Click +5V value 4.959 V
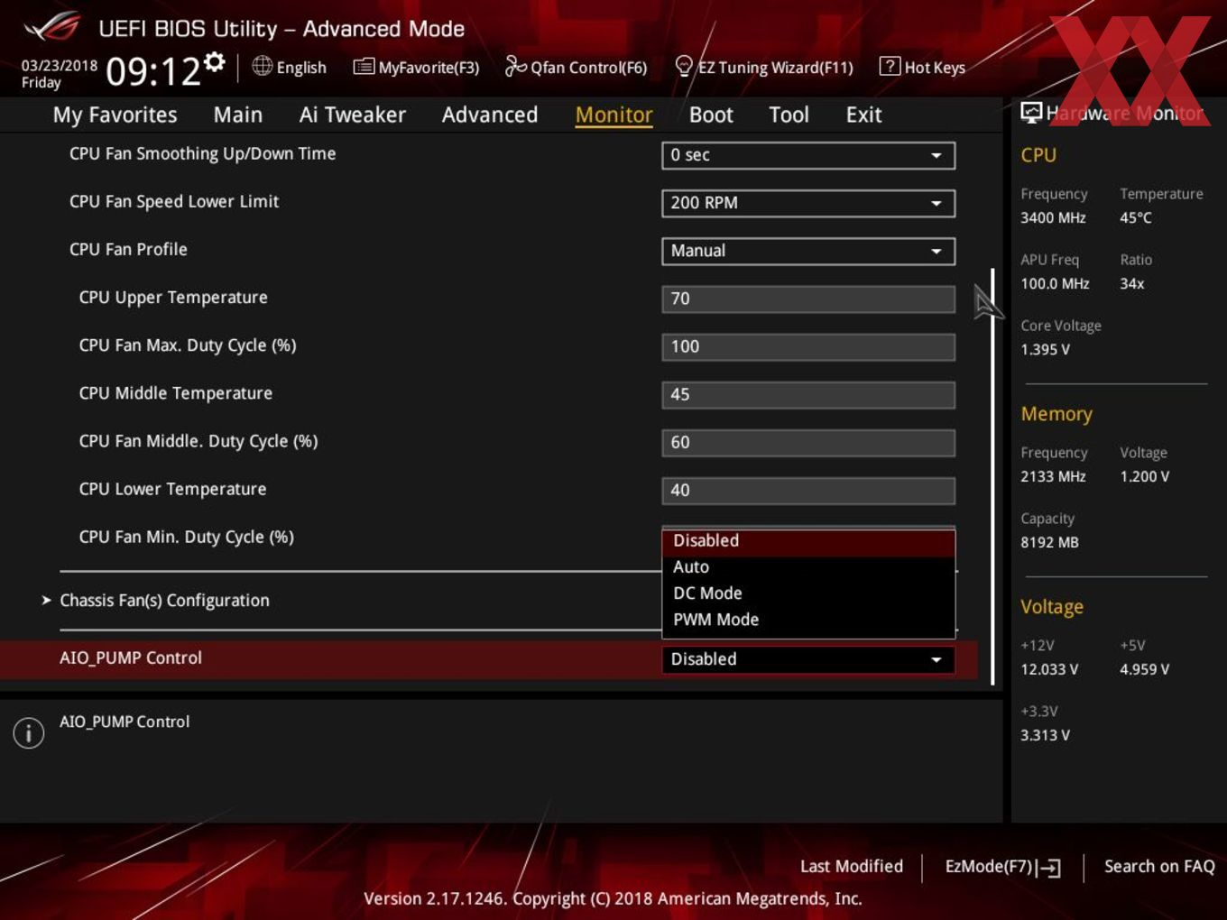1227x920 pixels. point(1145,670)
